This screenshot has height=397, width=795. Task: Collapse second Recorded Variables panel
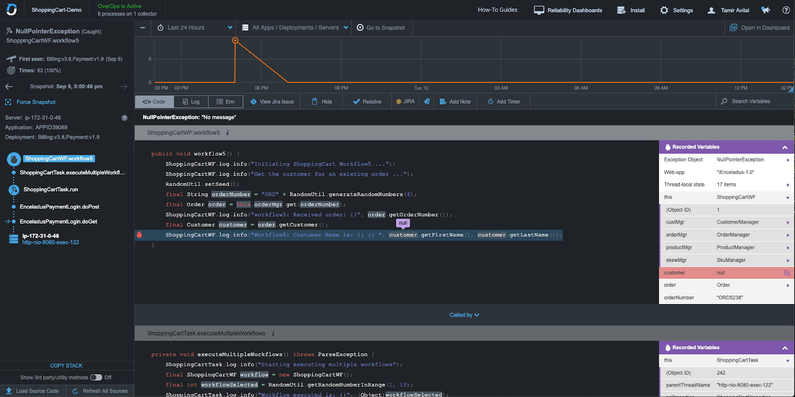click(x=785, y=348)
